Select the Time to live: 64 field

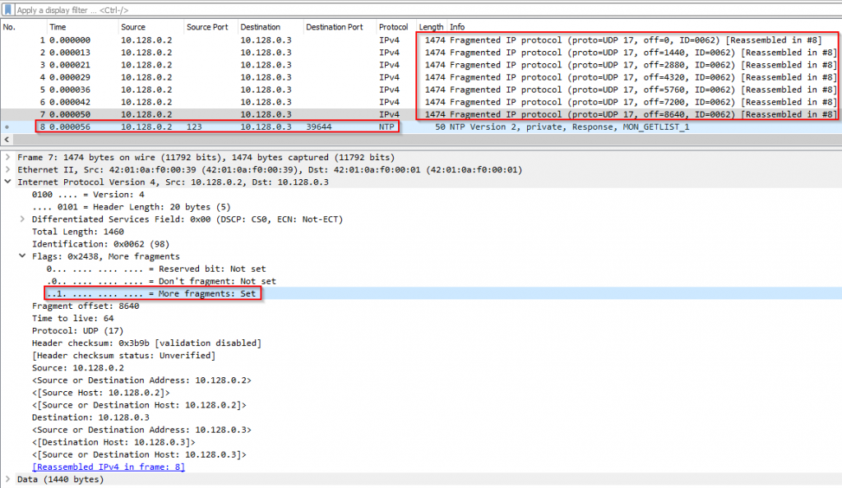[72, 318]
